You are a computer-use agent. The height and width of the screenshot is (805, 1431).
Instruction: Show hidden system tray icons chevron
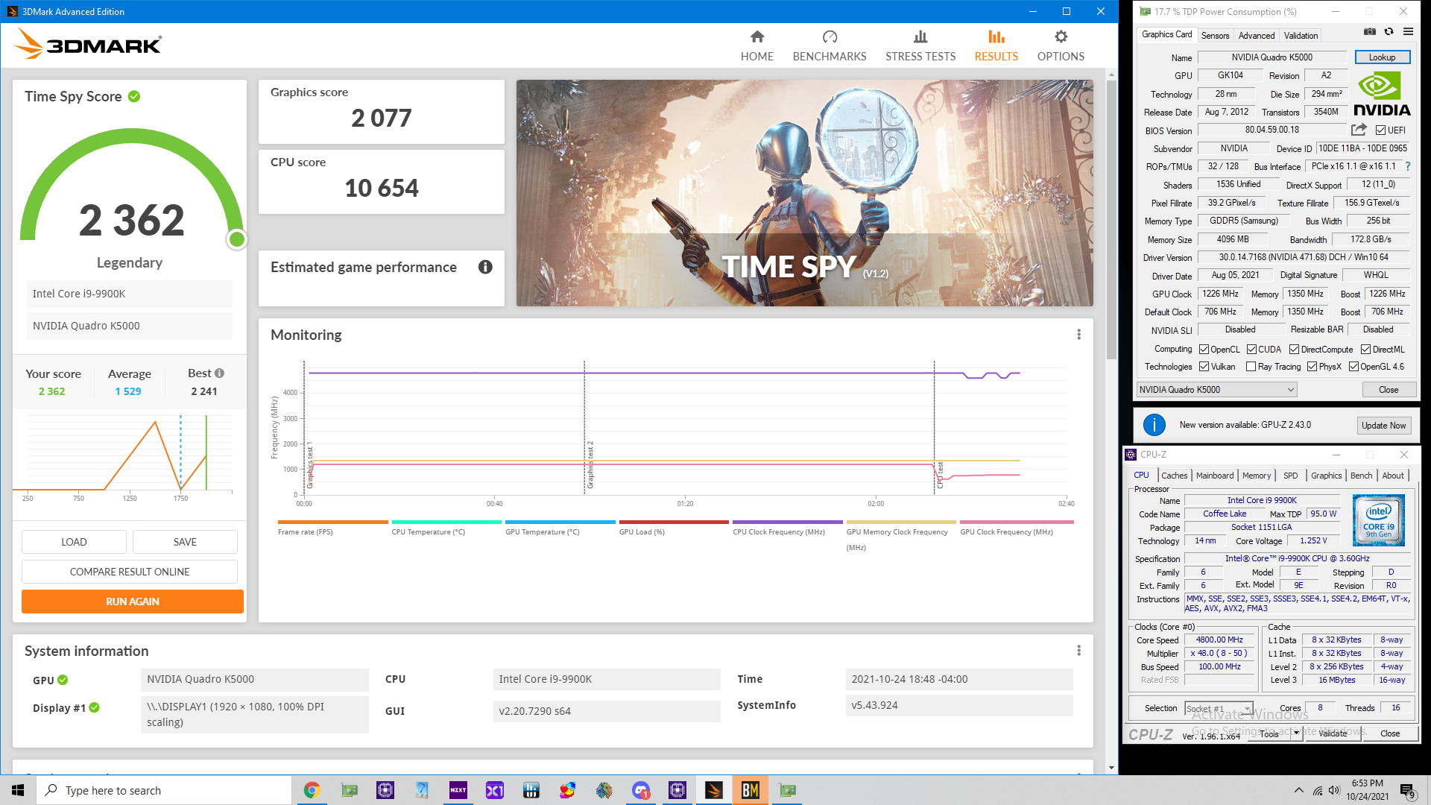(1298, 791)
